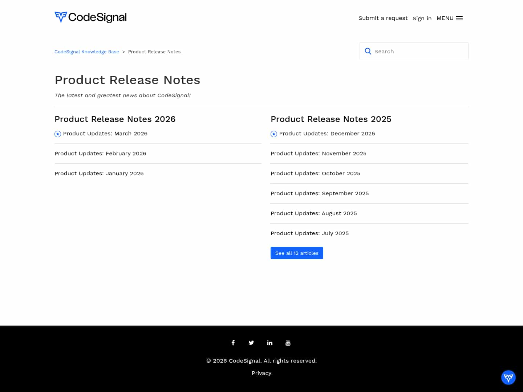Open Product Release Notes 2025 section

331,119
